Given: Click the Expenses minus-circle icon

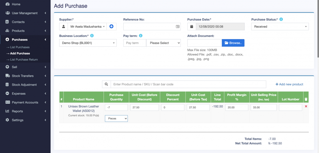Looking at the screenshot, I should 7,94.
